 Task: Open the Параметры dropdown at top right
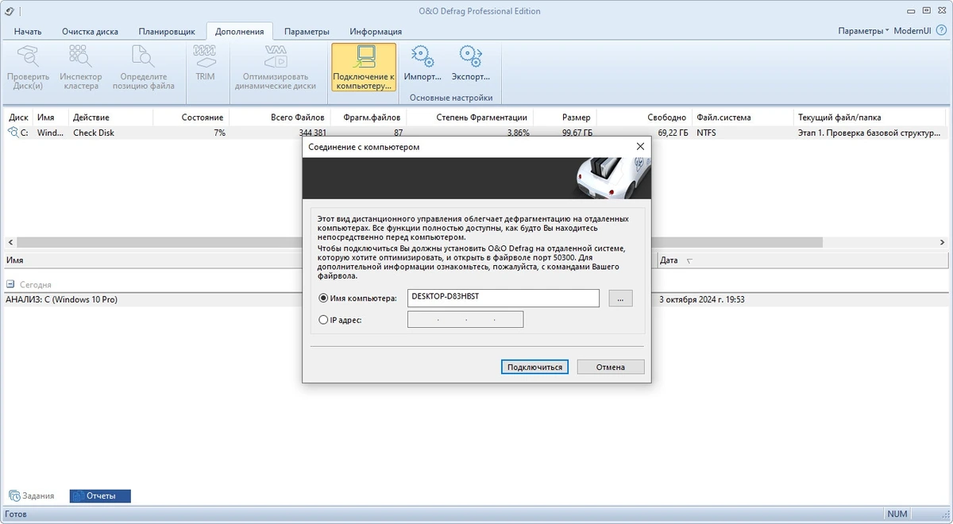coord(863,31)
